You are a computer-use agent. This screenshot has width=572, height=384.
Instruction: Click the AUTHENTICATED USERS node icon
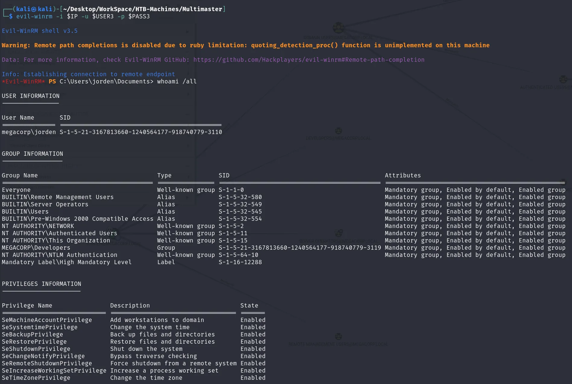(563, 79)
